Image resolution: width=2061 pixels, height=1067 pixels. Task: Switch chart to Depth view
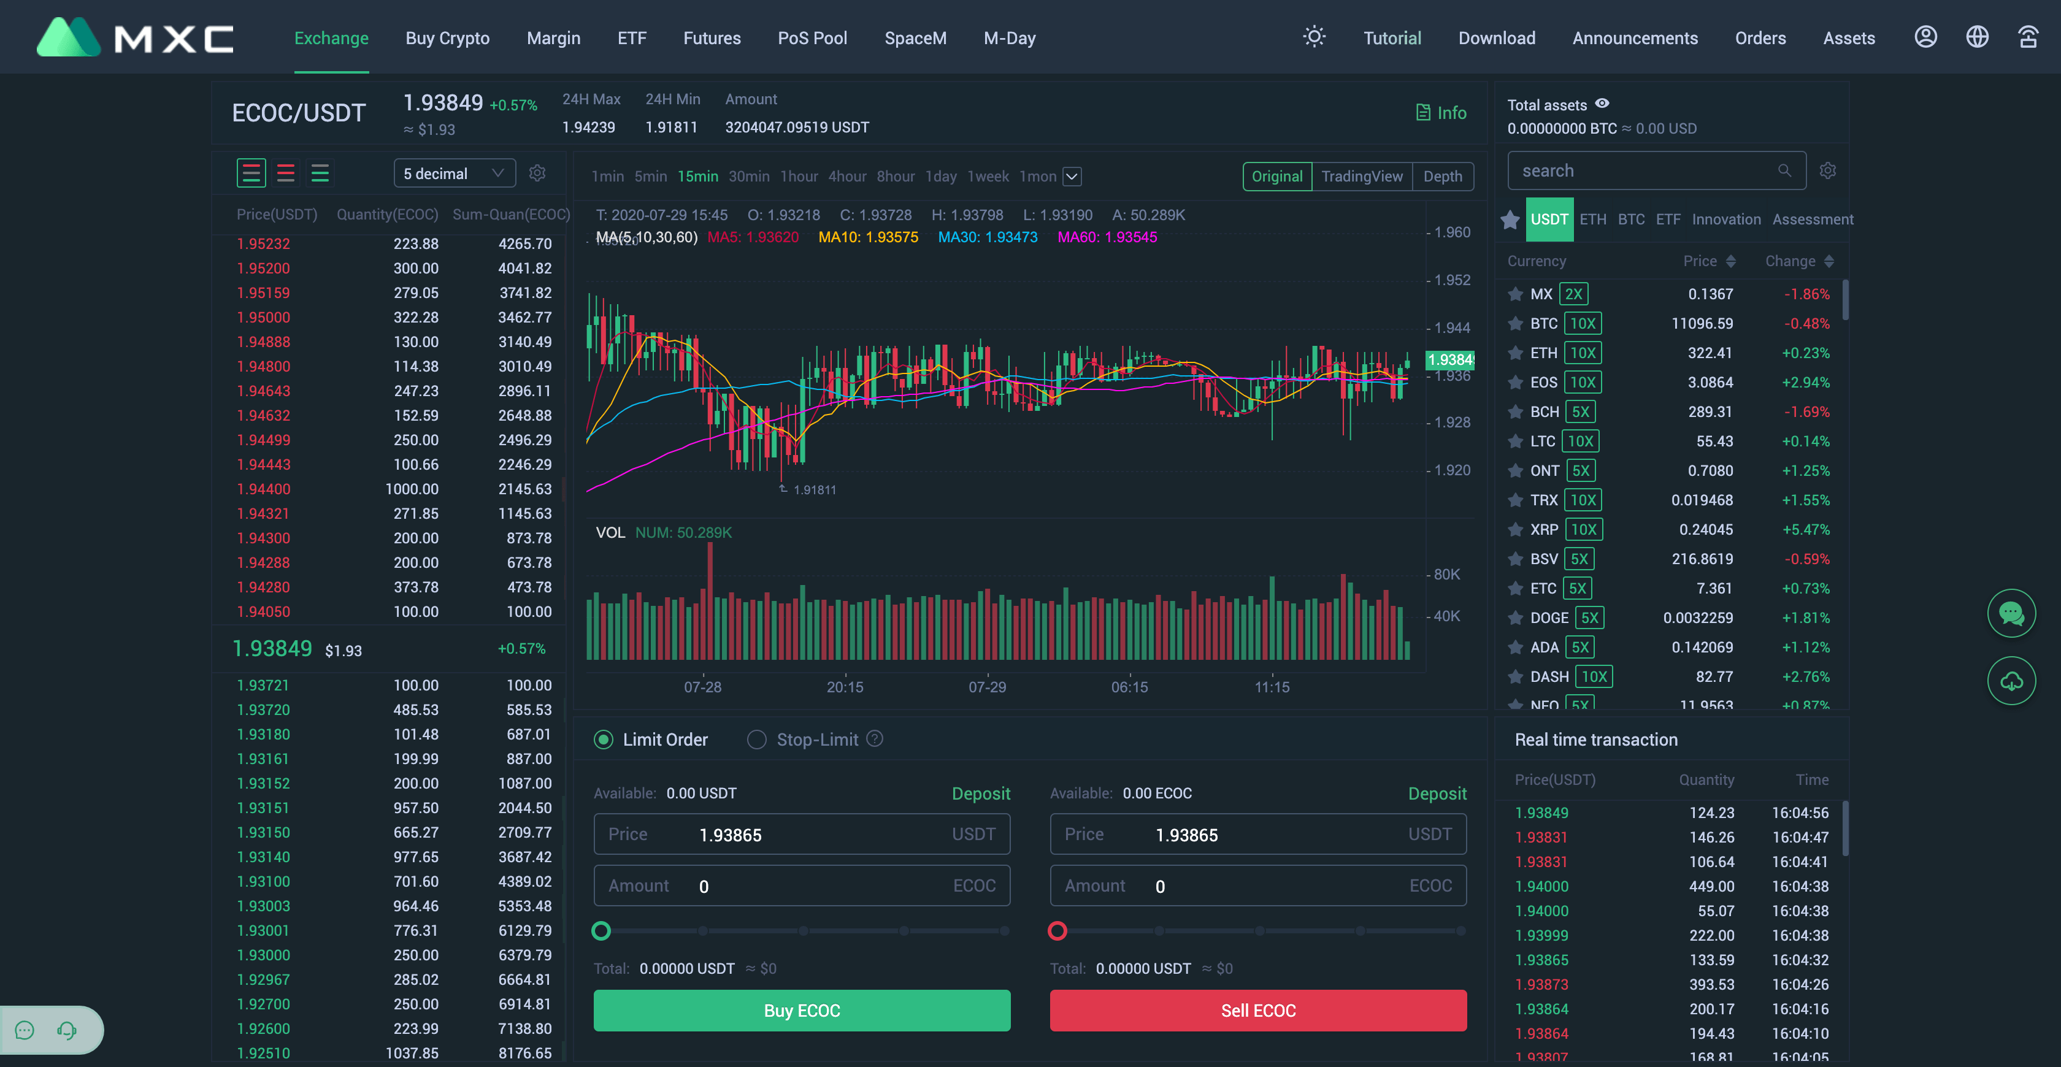(1443, 176)
